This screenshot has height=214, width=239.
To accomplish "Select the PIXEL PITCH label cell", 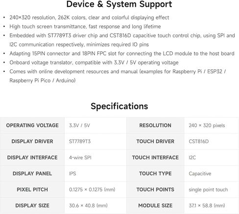I will pyautogui.click(x=32, y=190).
